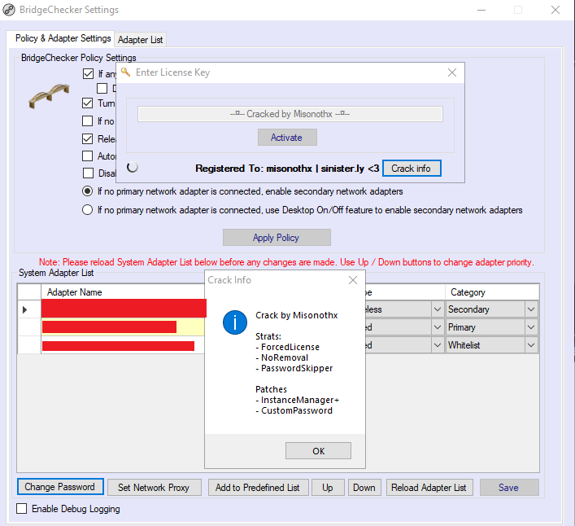The height and width of the screenshot is (526, 575).
Task: Toggle the 'Disa' policy checkbox
Action: coord(88,173)
